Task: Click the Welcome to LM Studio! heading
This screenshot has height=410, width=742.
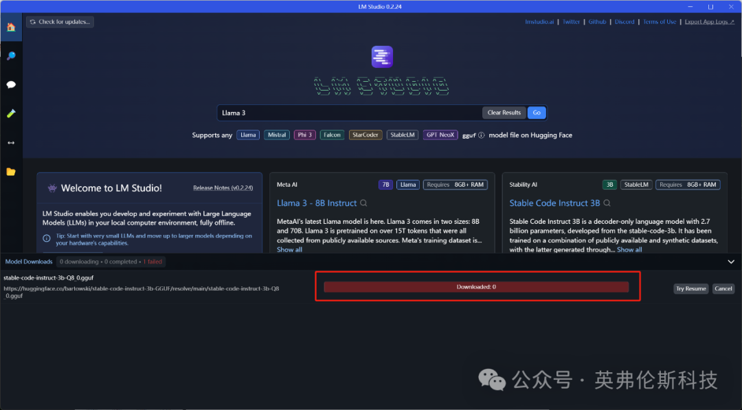Action: 111,187
